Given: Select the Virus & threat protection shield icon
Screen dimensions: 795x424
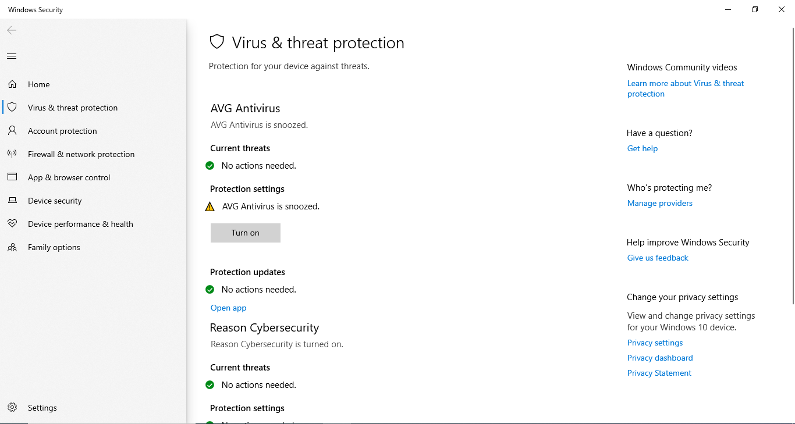Looking at the screenshot, I should point(12,108).
